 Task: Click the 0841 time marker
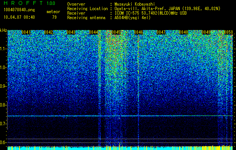point(26,32)
